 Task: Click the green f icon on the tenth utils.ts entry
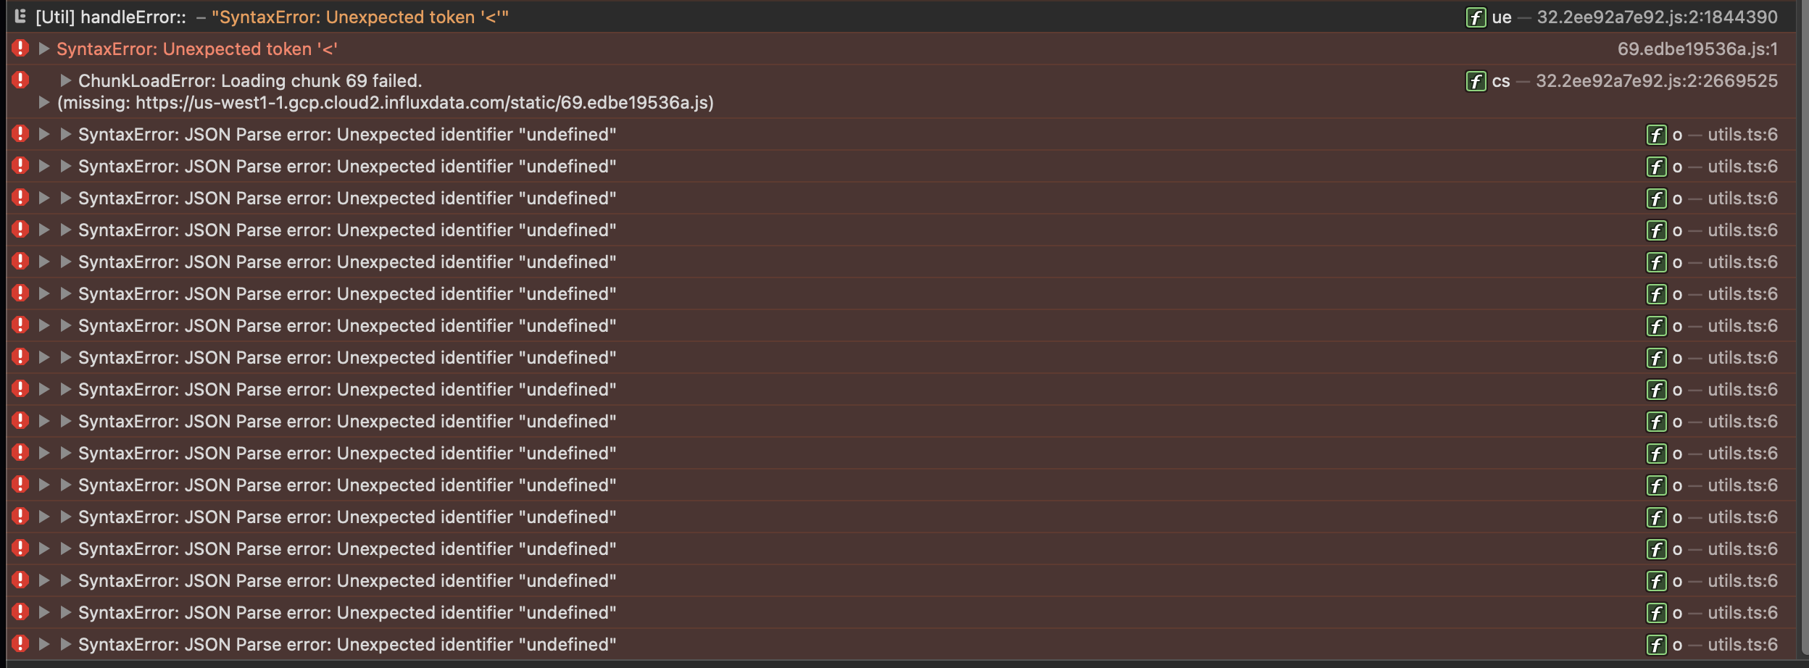coord(1658,421)
